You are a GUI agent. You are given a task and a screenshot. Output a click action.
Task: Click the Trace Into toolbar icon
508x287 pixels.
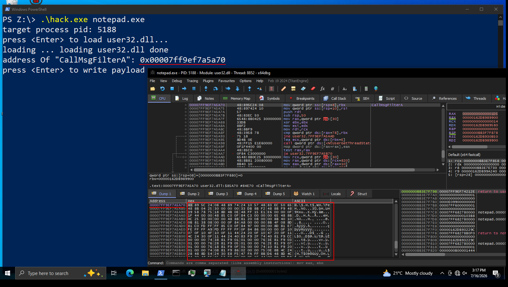(228, 89)
